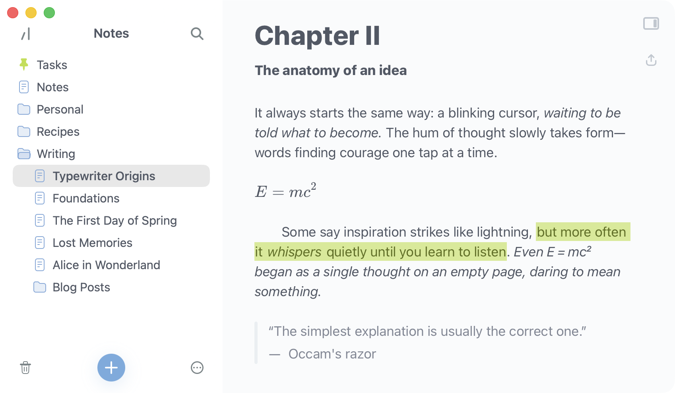Click the search magnifier icon

[197, 34]
